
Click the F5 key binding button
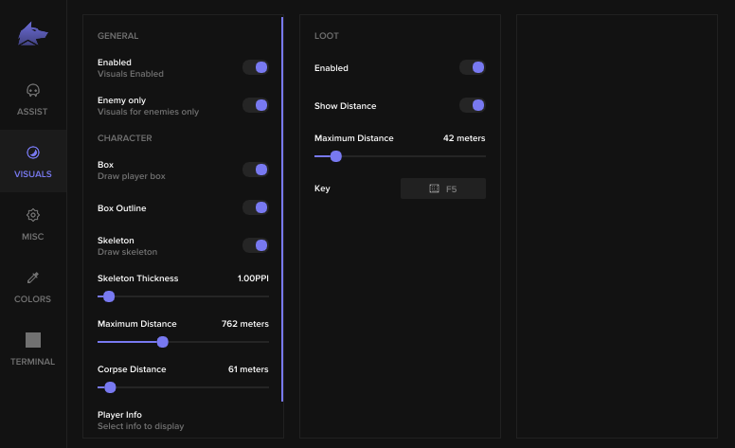pyautogui.click(x=443, y=188)
